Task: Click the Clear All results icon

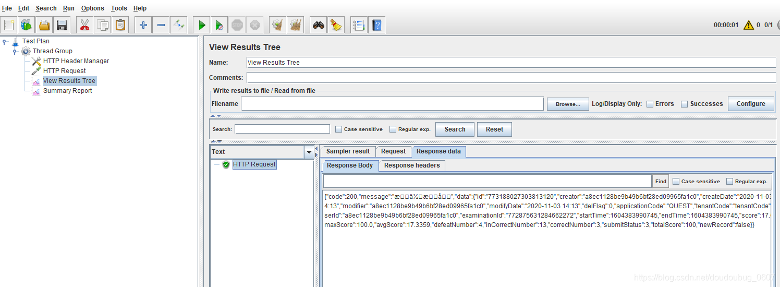Action: pos(296,25)
